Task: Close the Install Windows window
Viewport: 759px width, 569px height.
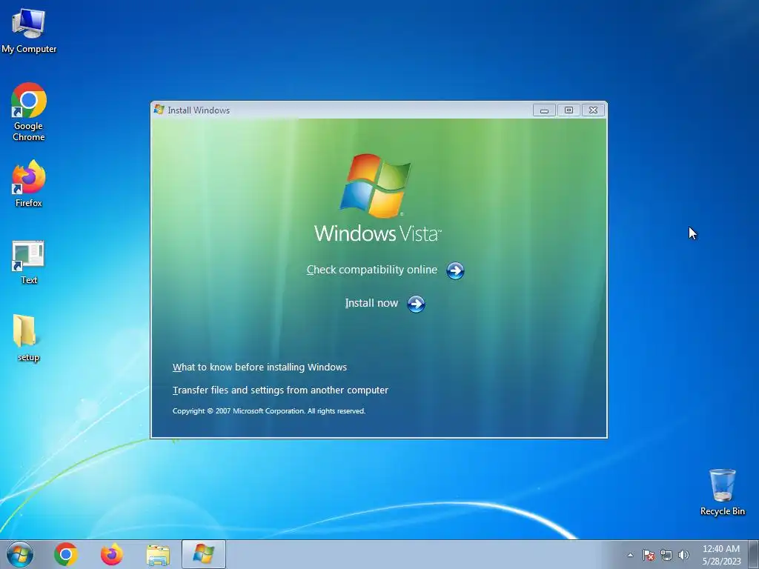Action: [x=593, y=110]
